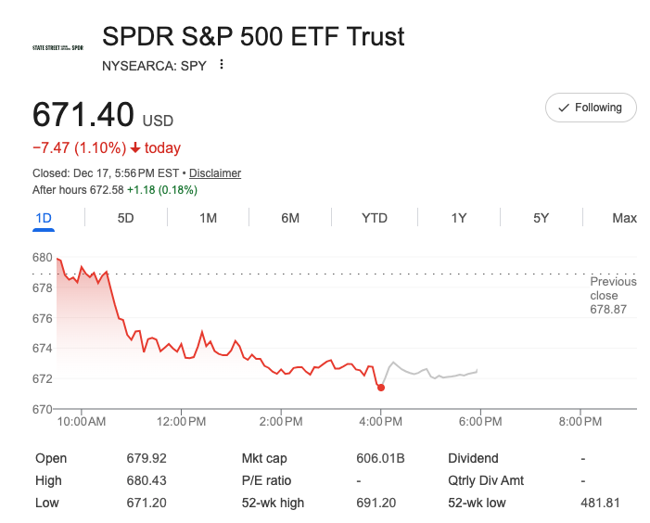Screen dimensions: 650x523
Task: View the 5Y chart range
Action: [541, 218]
